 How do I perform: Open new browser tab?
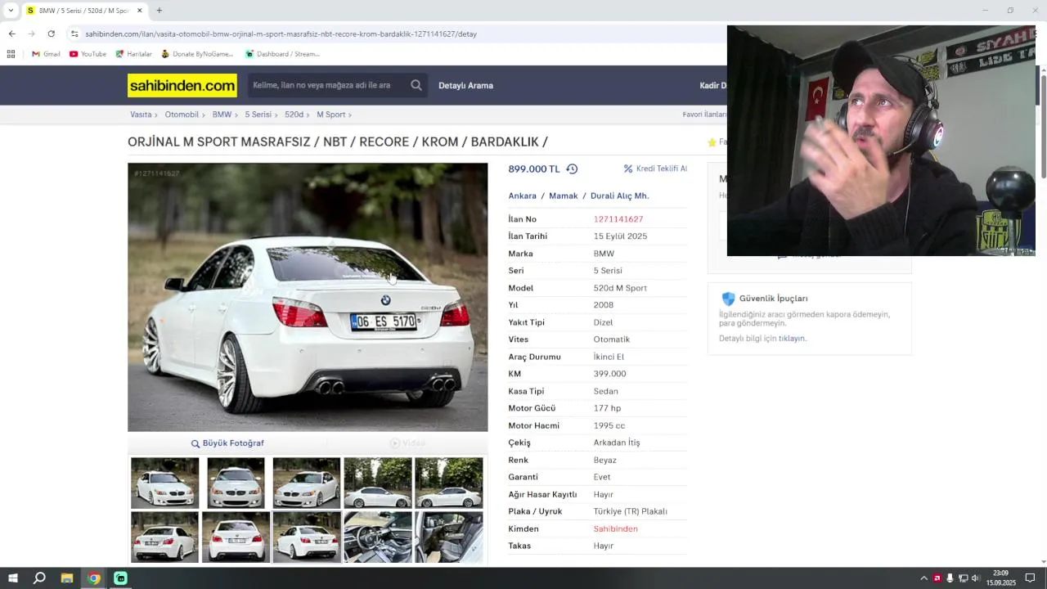(x=160, y=11)
